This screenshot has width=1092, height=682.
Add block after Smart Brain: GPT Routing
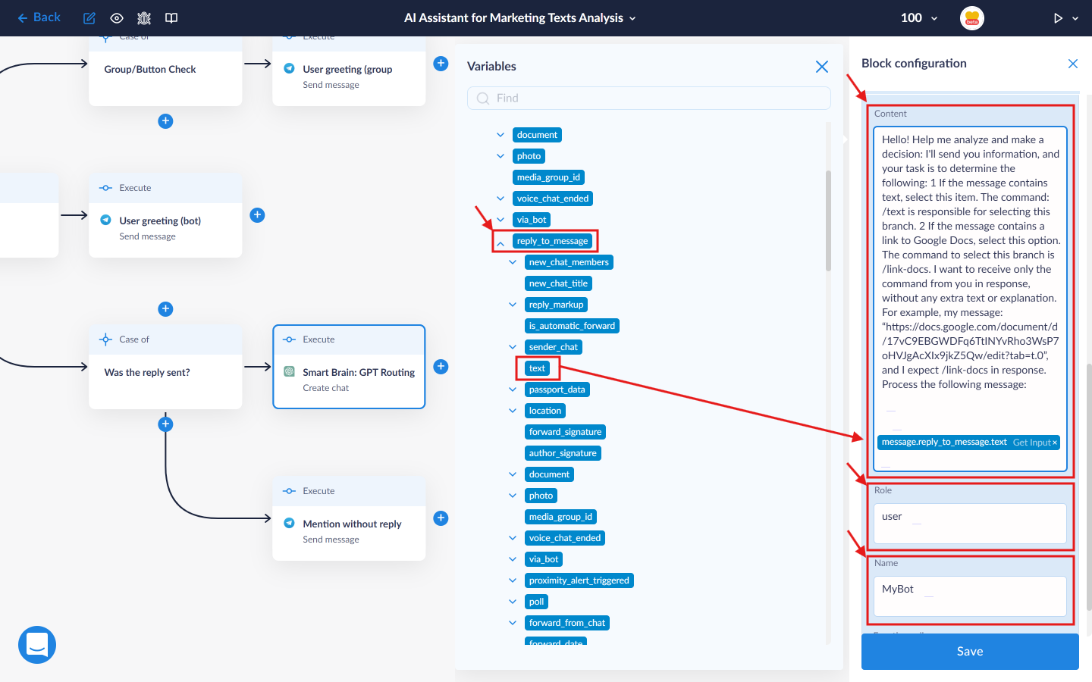tap(441, 367)
